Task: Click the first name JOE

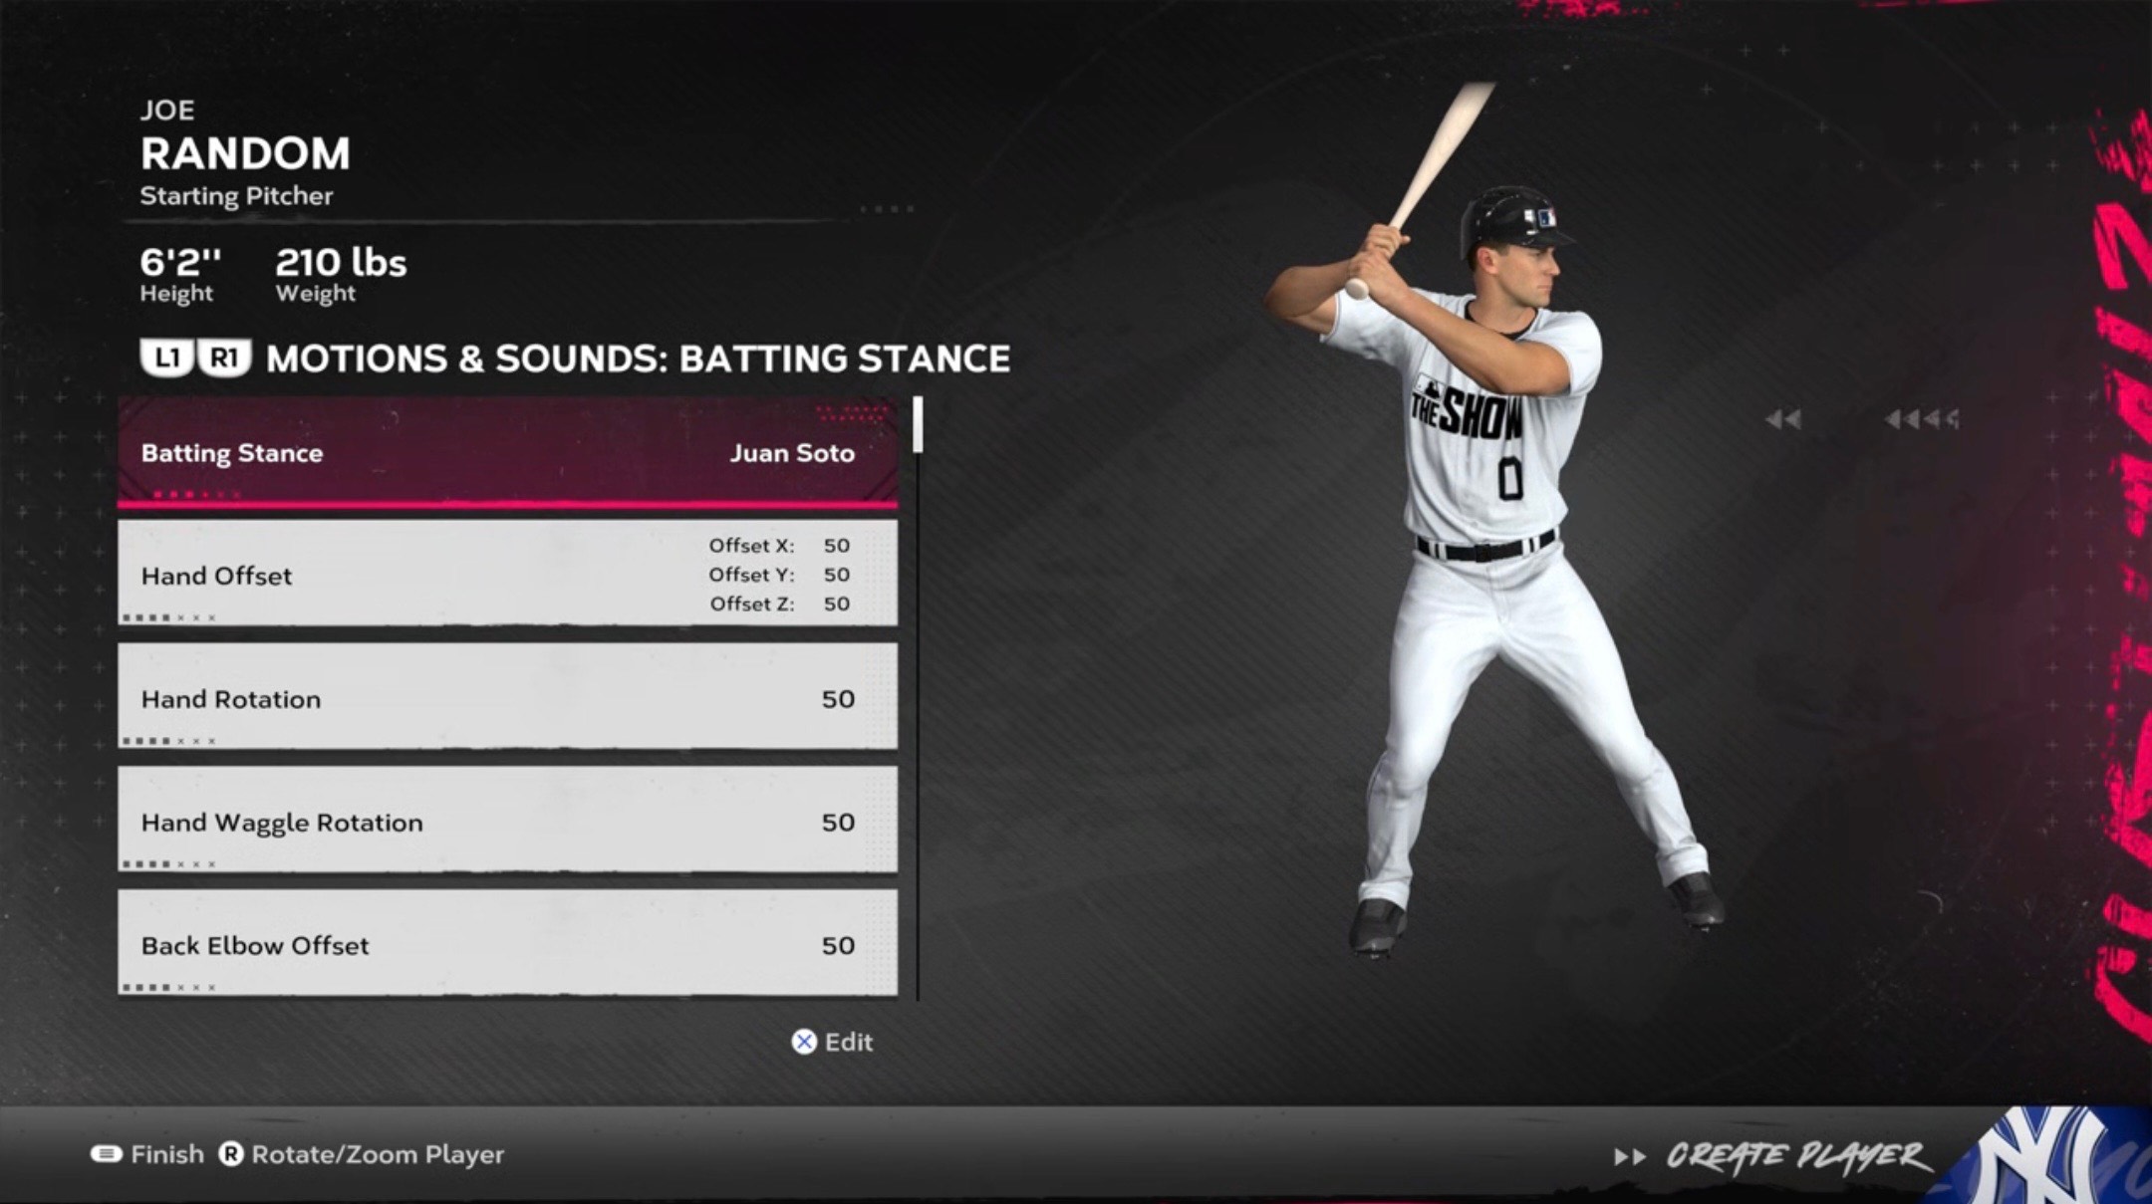Action: tap(167, 110)
